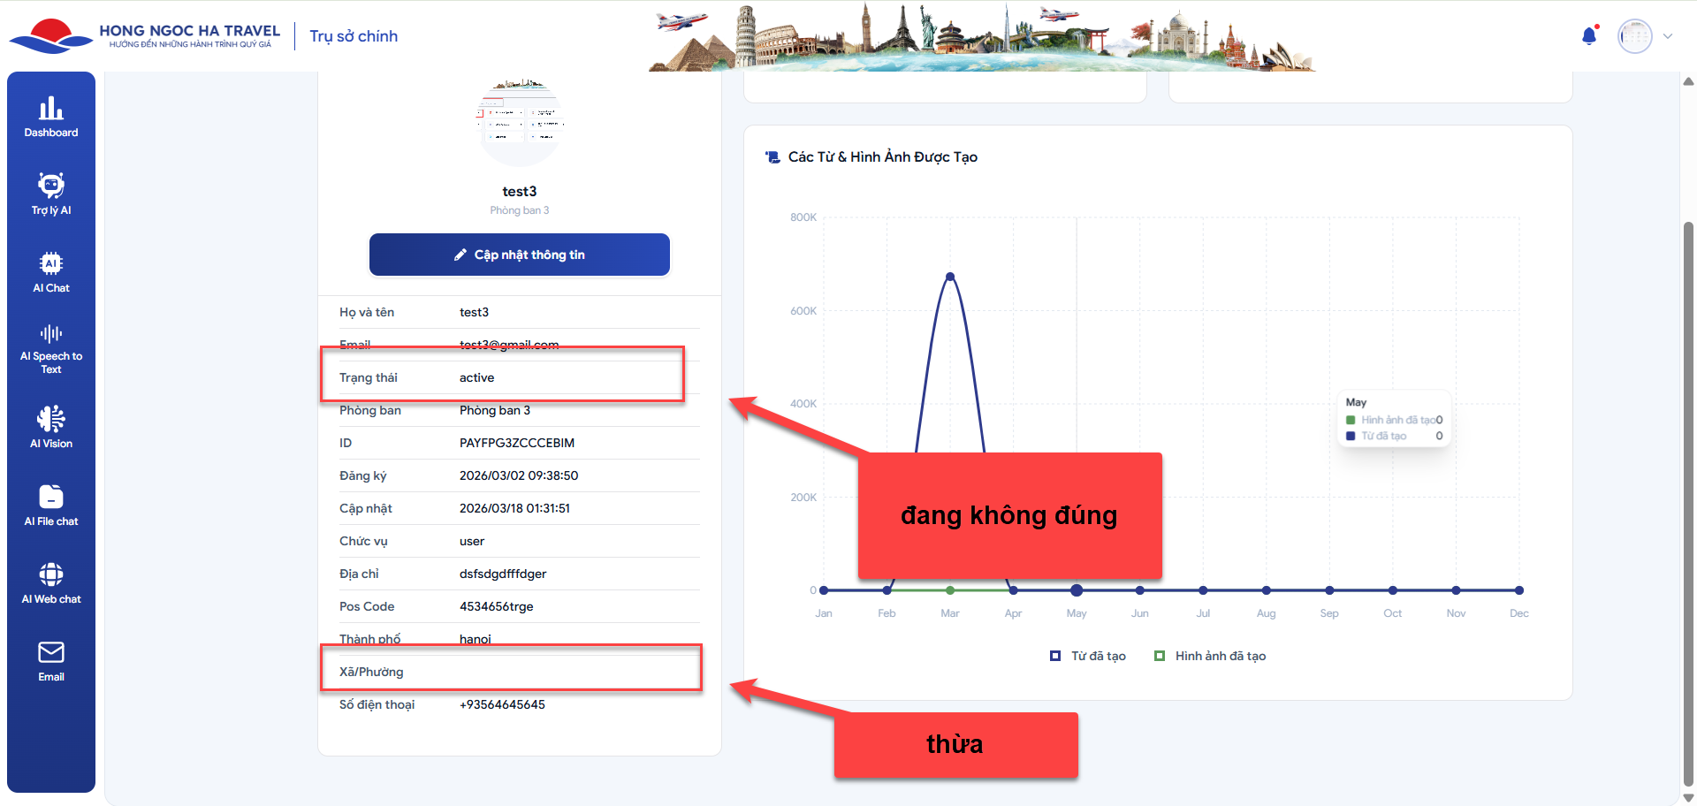Open the Email sidebar item
This screenshot has height=806, width=1697.
click(51, 661)
